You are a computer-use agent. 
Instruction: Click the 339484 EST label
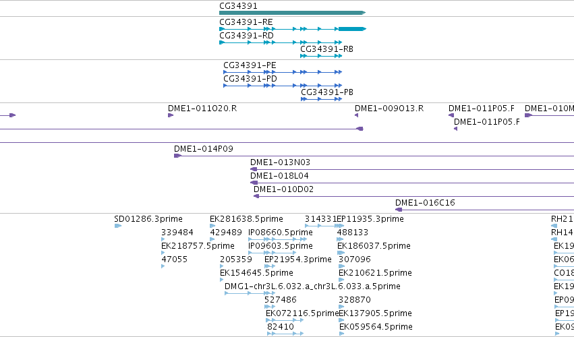coord(177,233)
